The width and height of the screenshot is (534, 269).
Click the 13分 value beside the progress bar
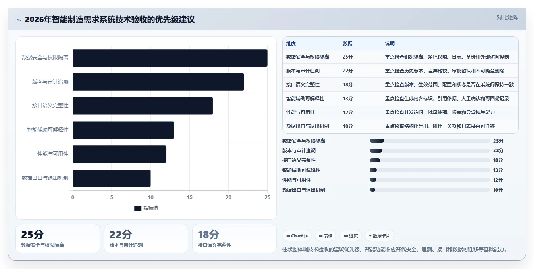pyautogui.click(x=498, y=170)
